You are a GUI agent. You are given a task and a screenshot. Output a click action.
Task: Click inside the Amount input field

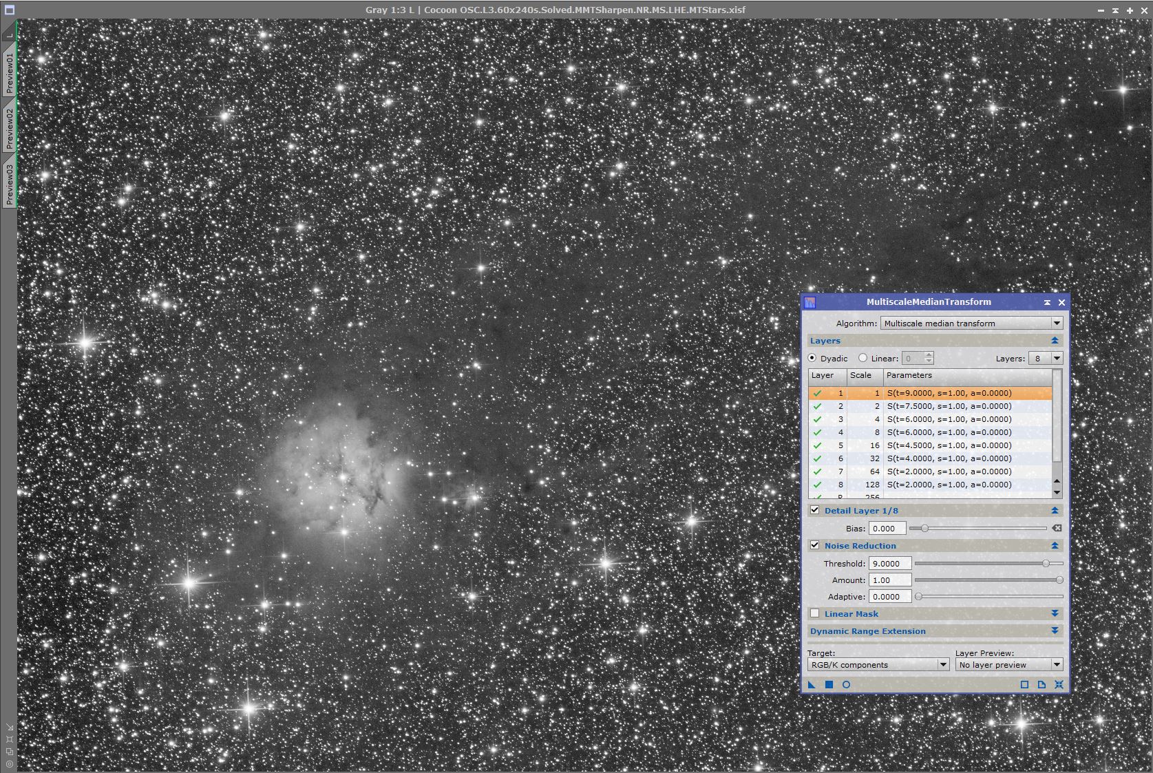click(889, 580)
